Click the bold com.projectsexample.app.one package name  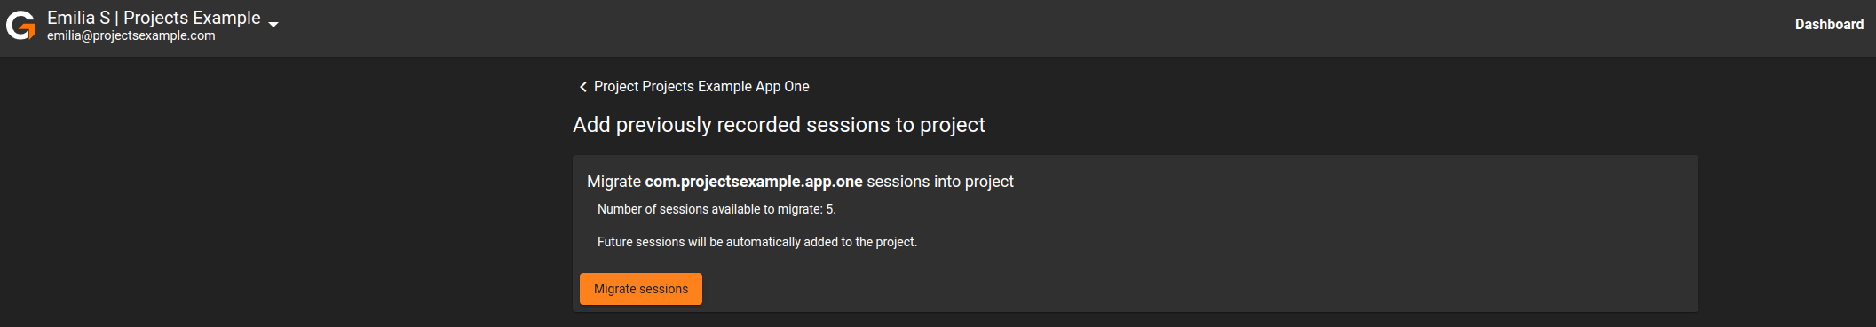[754, 182]
